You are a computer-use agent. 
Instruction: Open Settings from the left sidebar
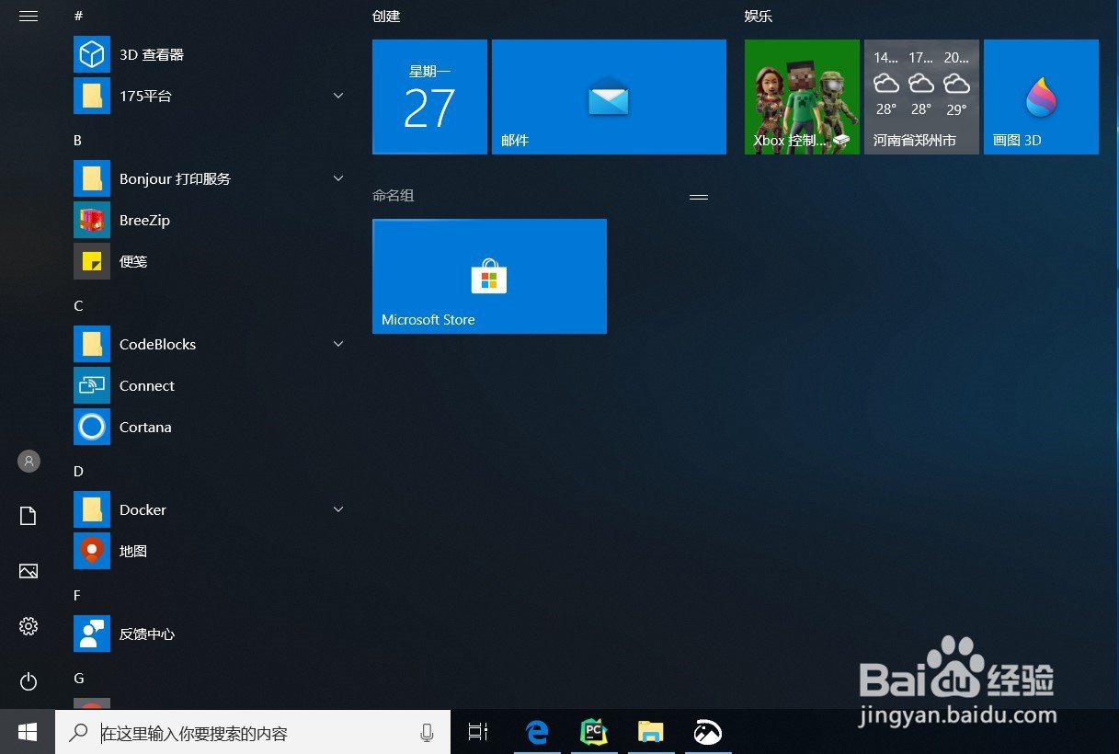click(28, 626)
